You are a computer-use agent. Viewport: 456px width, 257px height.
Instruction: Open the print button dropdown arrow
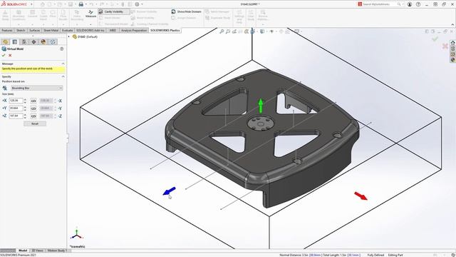86,4
